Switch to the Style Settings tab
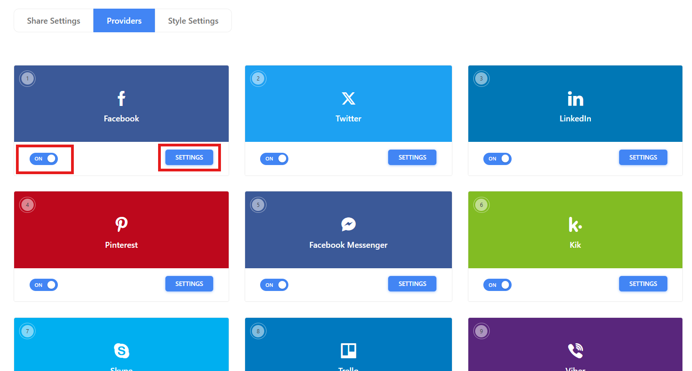The width and height of the screenshot is (692, 371). 193,20
